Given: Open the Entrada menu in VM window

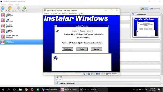Looking at the screenshot, I should 65,14.
